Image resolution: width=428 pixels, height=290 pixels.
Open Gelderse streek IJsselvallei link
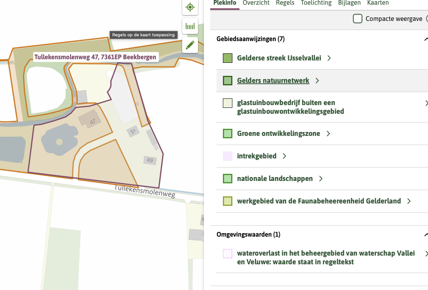(x=279, y=58)
